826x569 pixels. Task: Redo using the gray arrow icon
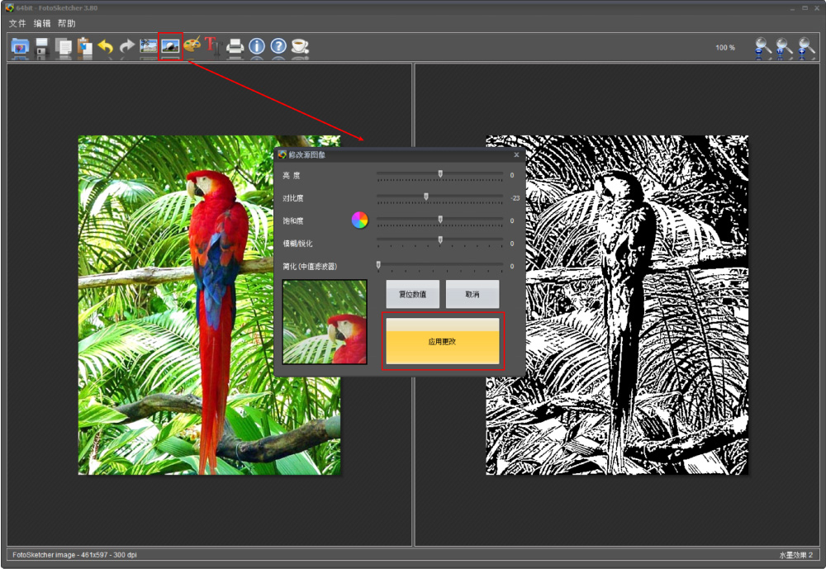click(127, 47)
